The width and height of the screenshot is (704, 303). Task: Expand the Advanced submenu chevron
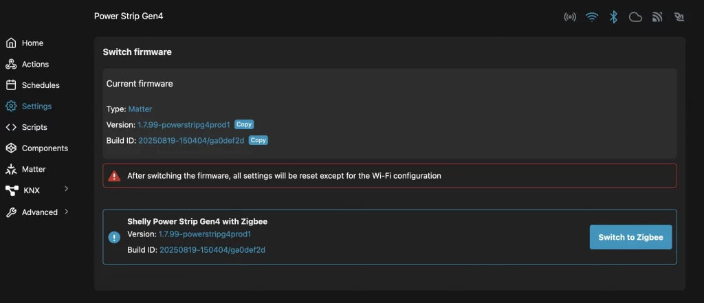(67, 212)
